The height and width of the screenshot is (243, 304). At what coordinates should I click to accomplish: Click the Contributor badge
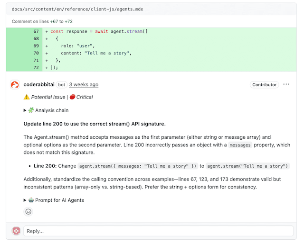pos(264,85)
